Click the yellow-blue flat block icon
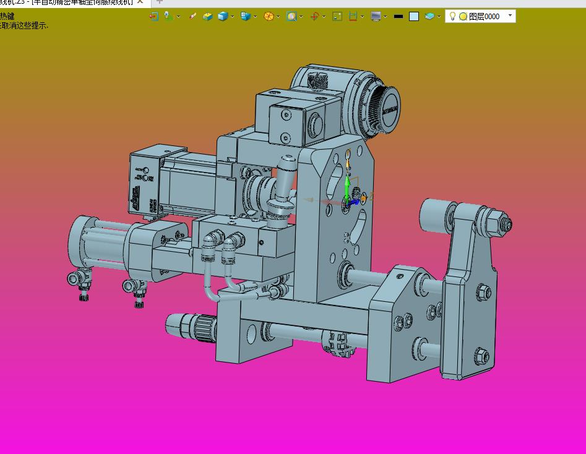The image size is (586, 454). [x=207, y=17]
